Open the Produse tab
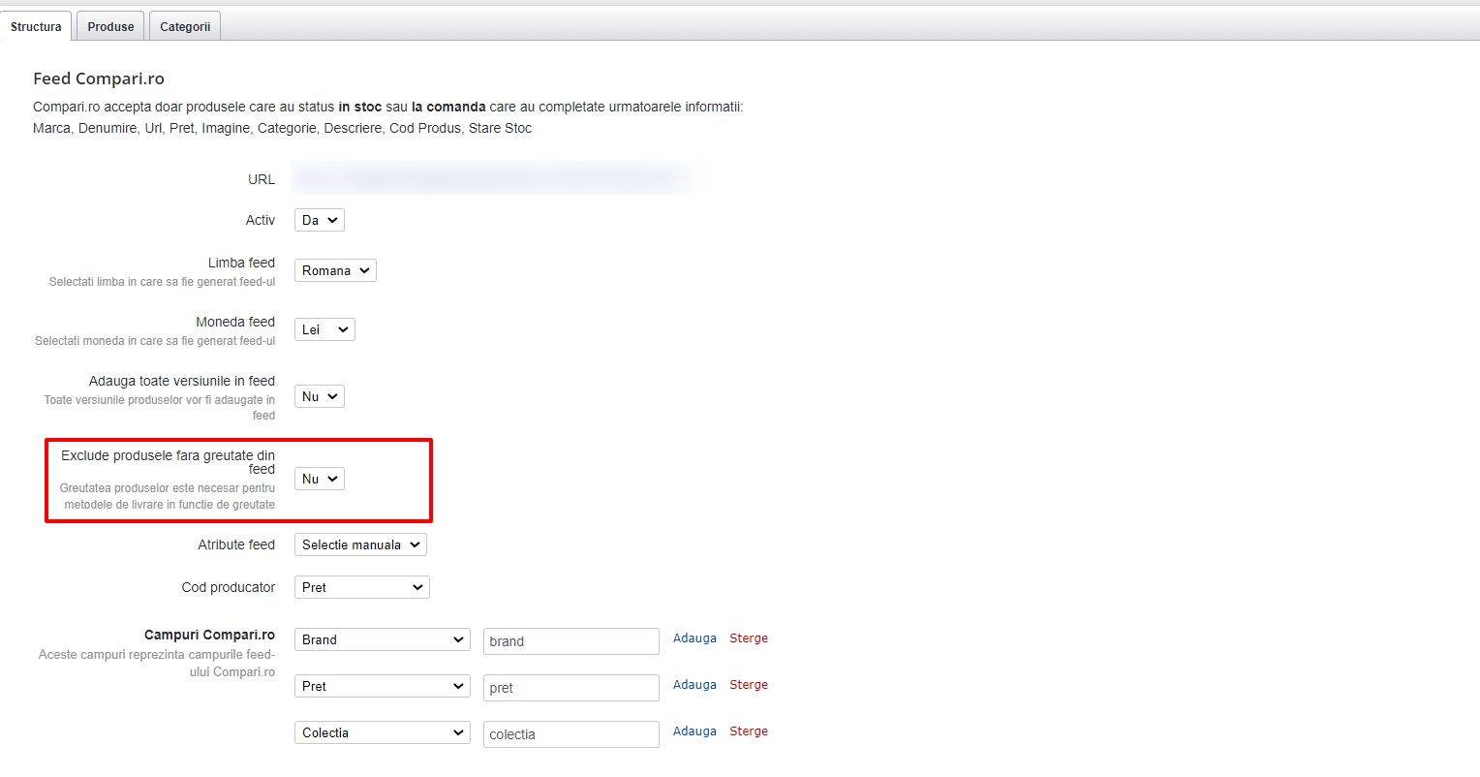This screenshot has width=1480, height=777. click(x=110, y=26)
